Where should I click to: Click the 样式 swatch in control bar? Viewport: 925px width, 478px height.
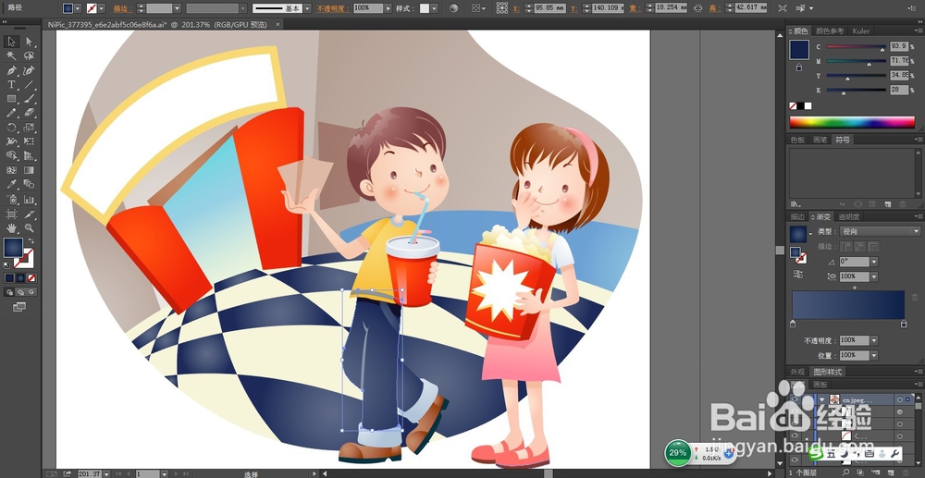coord(425,8)
